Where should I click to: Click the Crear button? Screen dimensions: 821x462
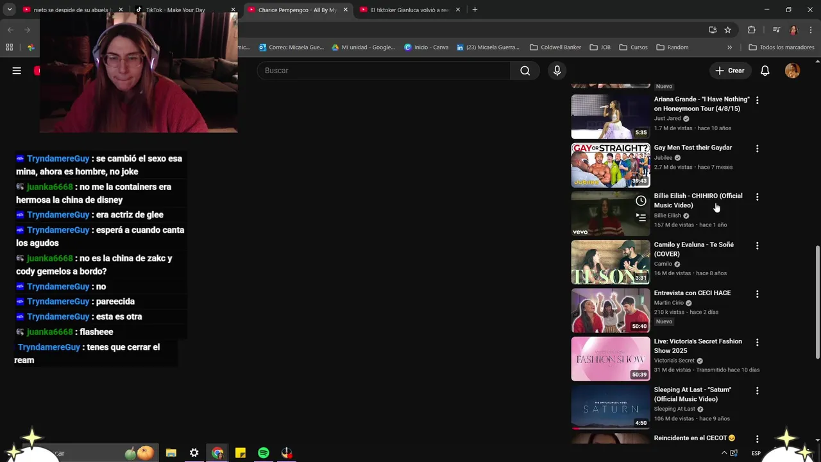pos(730,71)
